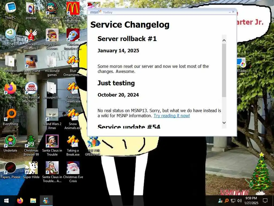
Task: Click the 'Service Changelog' title
Action: 130,24
